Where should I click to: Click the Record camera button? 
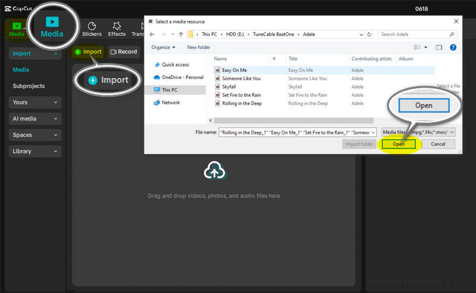(124, 52)
